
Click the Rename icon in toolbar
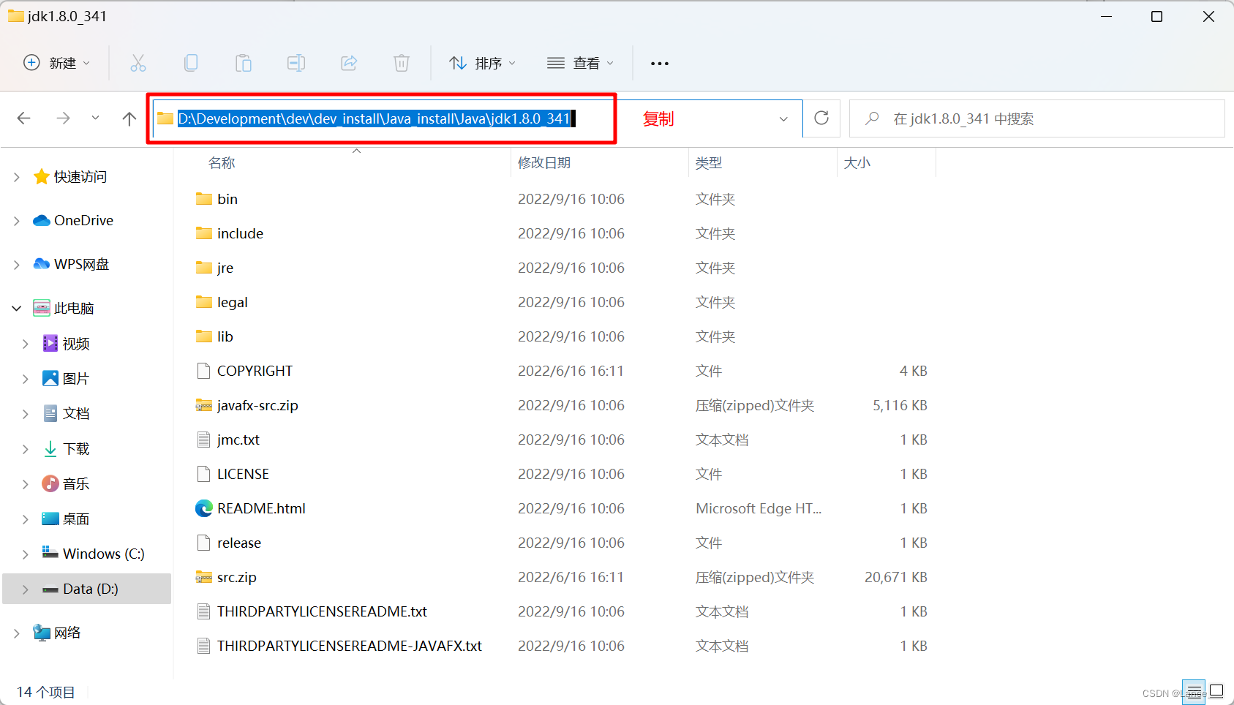click(296, 63)
